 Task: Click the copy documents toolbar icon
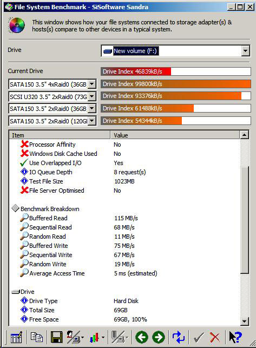click(x=36, y=337)
